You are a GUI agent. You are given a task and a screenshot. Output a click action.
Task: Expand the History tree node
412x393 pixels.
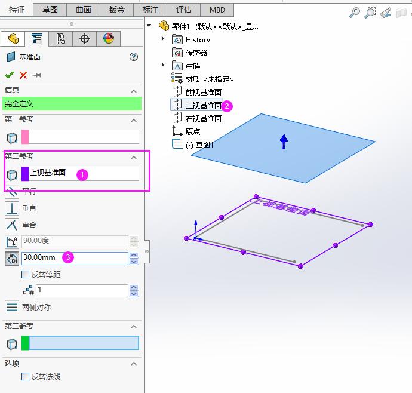[163, 39]
